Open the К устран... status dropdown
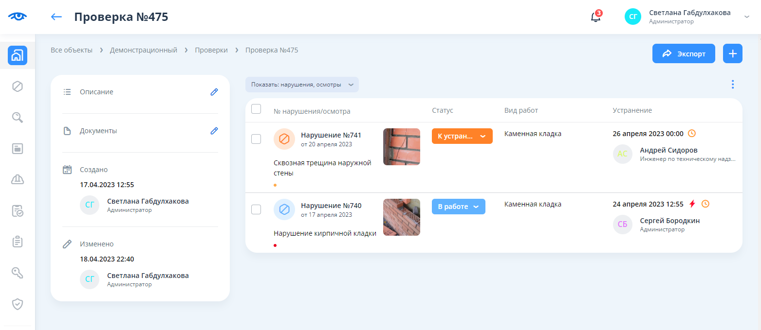761x330 pixels. point(462,136)
